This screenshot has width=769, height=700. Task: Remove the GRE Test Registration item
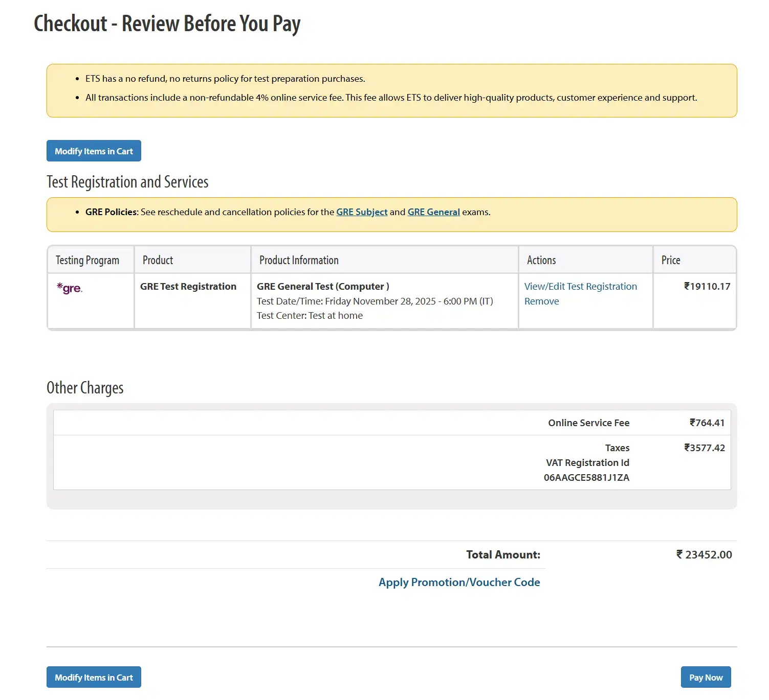coord(541,301)
